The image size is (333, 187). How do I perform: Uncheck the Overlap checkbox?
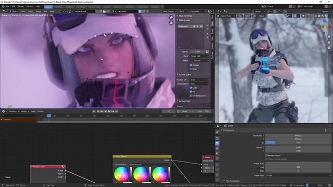tap(191, 65)
